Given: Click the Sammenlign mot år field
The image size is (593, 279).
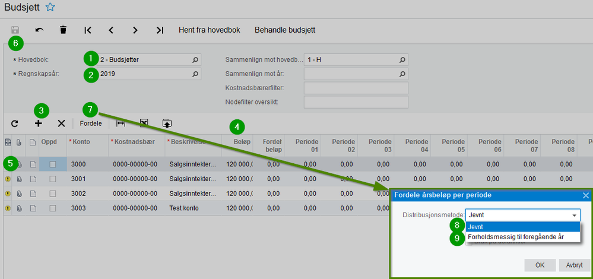Looking at the screenshot, I should [356, 74].
